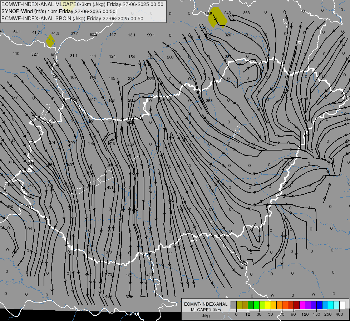This screenshot has height=321, width=350.
Task: Click the map value 37.2
Action: coord(75,34)
